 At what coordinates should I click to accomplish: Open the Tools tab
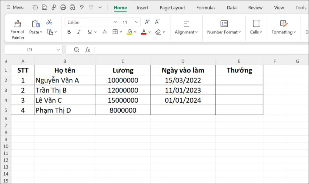tap(301, 8)
